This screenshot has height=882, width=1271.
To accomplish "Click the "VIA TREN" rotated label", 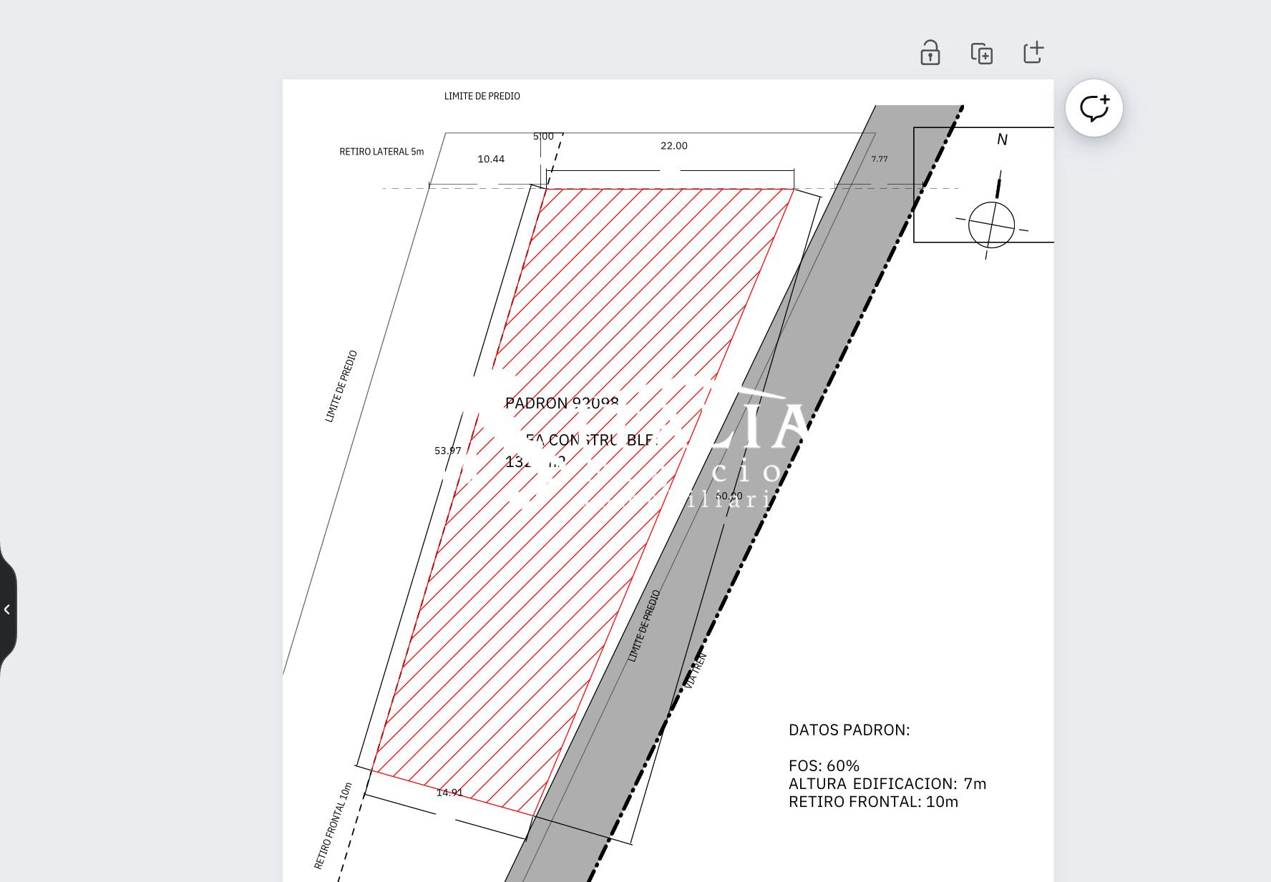I will tap(696, 670).
